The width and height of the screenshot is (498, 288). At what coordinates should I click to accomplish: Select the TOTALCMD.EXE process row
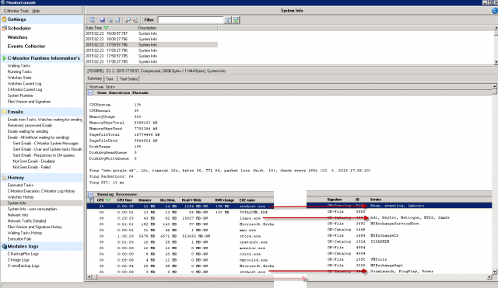click(x=180, y=212)
